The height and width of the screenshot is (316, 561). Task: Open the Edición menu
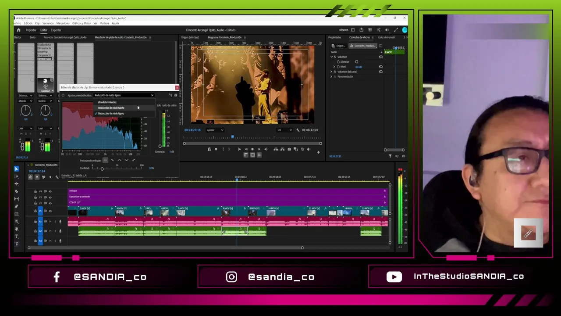click(x=28, y=23)
